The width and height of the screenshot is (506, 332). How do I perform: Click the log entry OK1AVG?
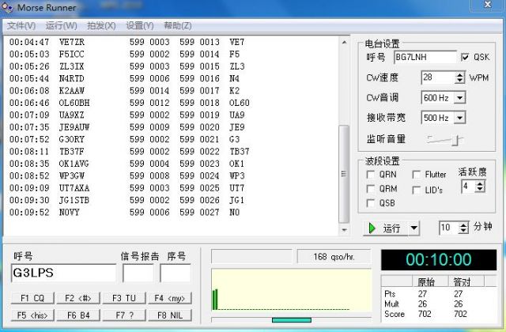point(74,164)
